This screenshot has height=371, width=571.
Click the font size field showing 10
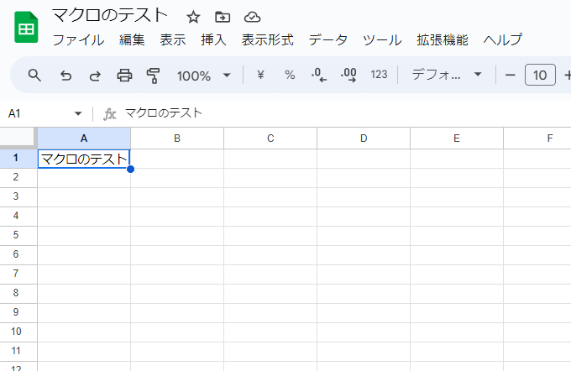(x=540, y=75)
